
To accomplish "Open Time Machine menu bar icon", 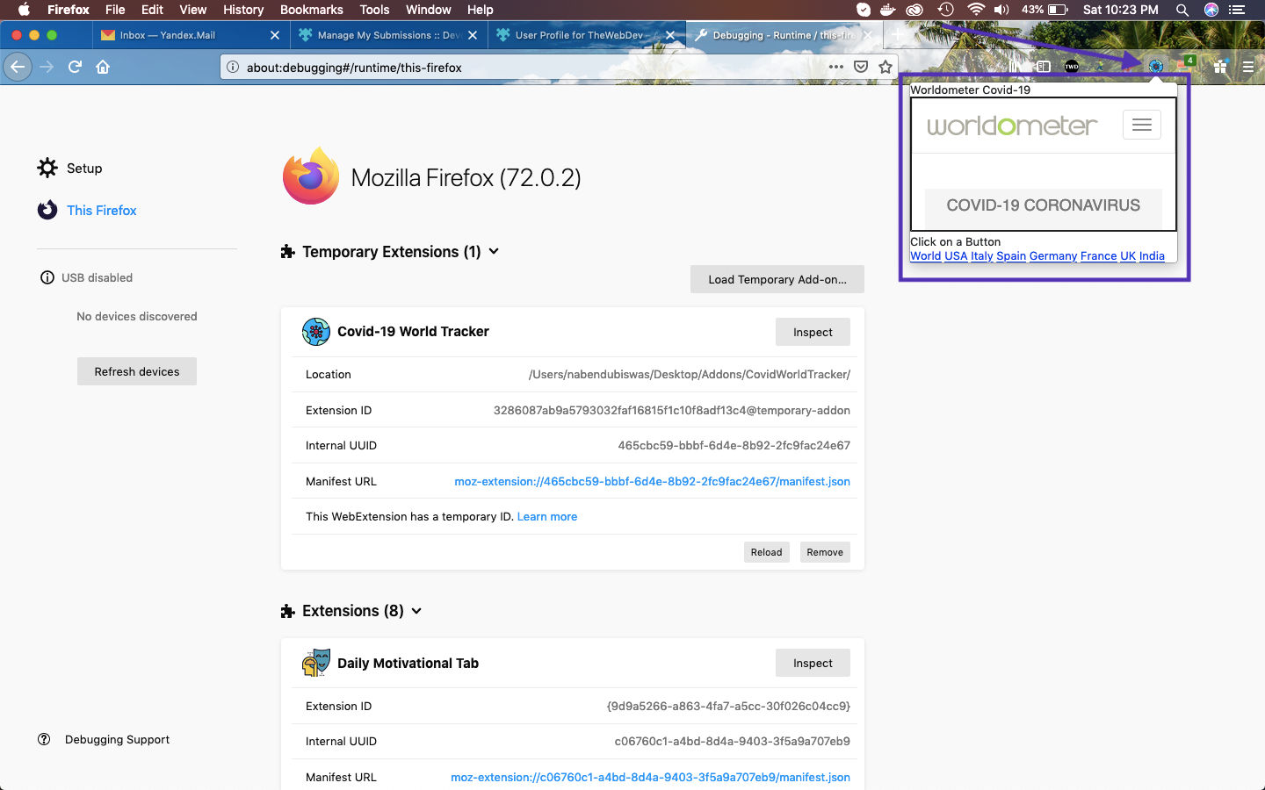I will pos(945,10).
